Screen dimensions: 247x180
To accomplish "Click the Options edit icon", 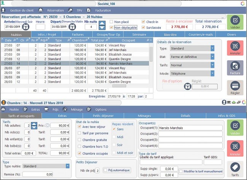I will (89, 109).
